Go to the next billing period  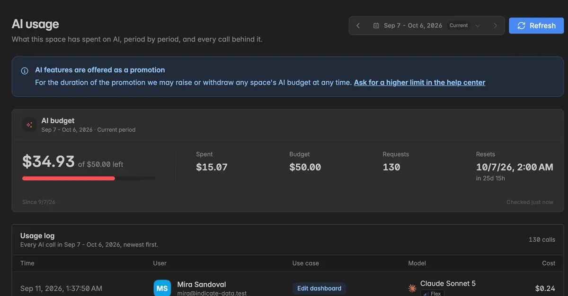coord(495,25)
